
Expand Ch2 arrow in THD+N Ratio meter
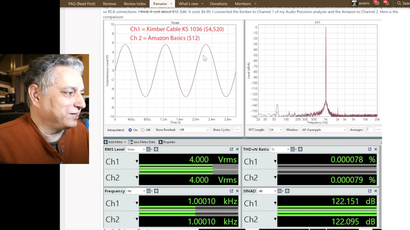[275, 177]
